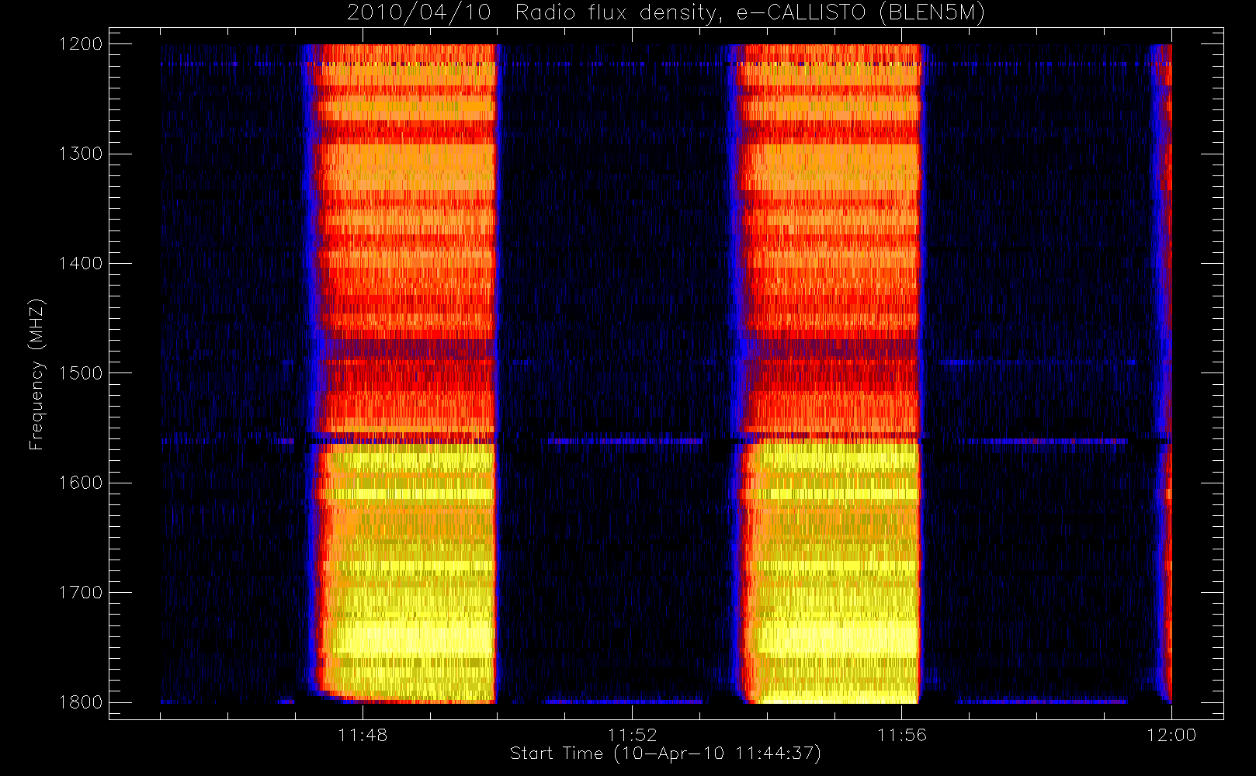Viewport: 1256px width, 776px height.
Task: Click the 1300 frequency tick label
Action: [x=81, y=154]
